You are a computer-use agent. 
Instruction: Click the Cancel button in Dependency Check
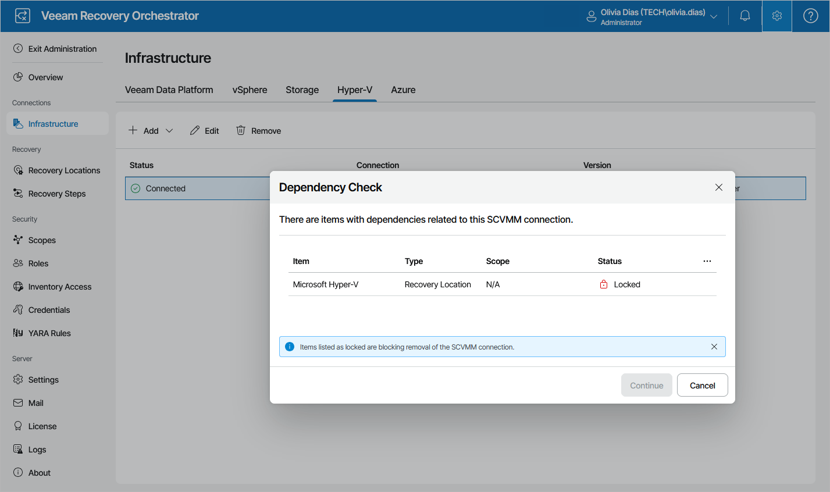click(703, 386)
